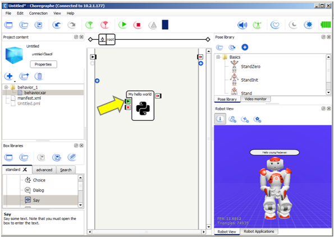This screenshot has height=239, width=334.
Task: Switch to the Robot Applications tab
Action: [x=259, y=231]
